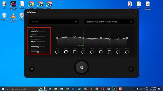This screenshot has height=91, width=163.
Task: Open the Office taskbar icon
Action: (x=91, y=89)
